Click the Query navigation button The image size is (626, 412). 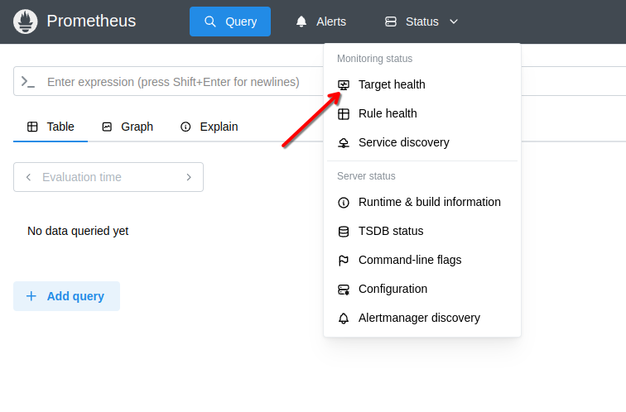click(x=230, y=22)
